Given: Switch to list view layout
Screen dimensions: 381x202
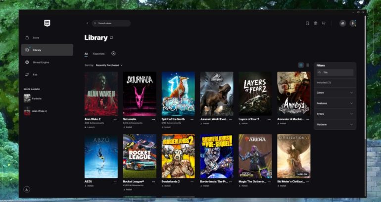Looking at the screenshot, I should pyautogui.click(x=308, y=65).
